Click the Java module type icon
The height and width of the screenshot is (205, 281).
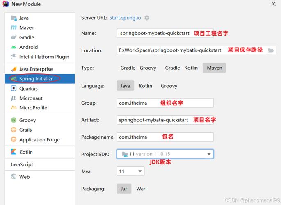pyautogui.click(x=14, y=18)
